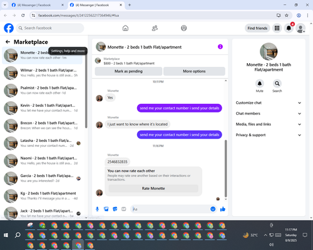This screenshot has height=250, width=313.
Task: Open the Chrome three-dot menu
Action: click(307, 16)
